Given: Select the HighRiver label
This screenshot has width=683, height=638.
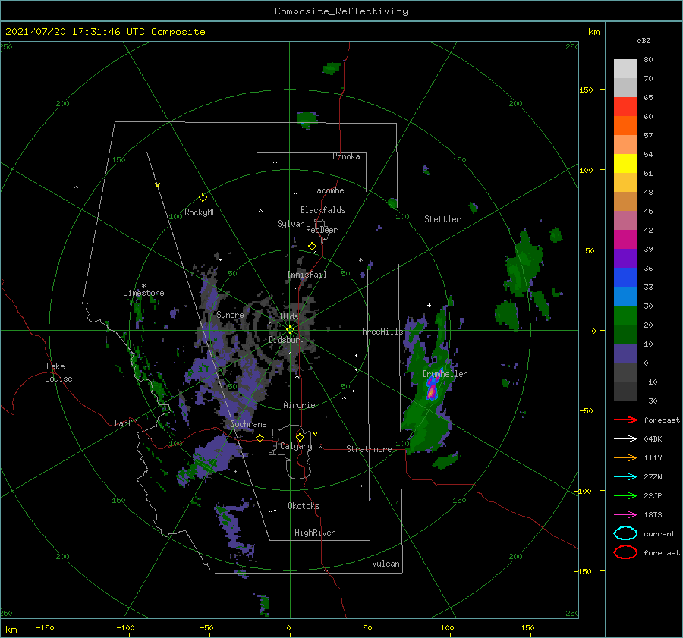Looking at the screenshot, I should pyautogui.click(x=315, y=533).
